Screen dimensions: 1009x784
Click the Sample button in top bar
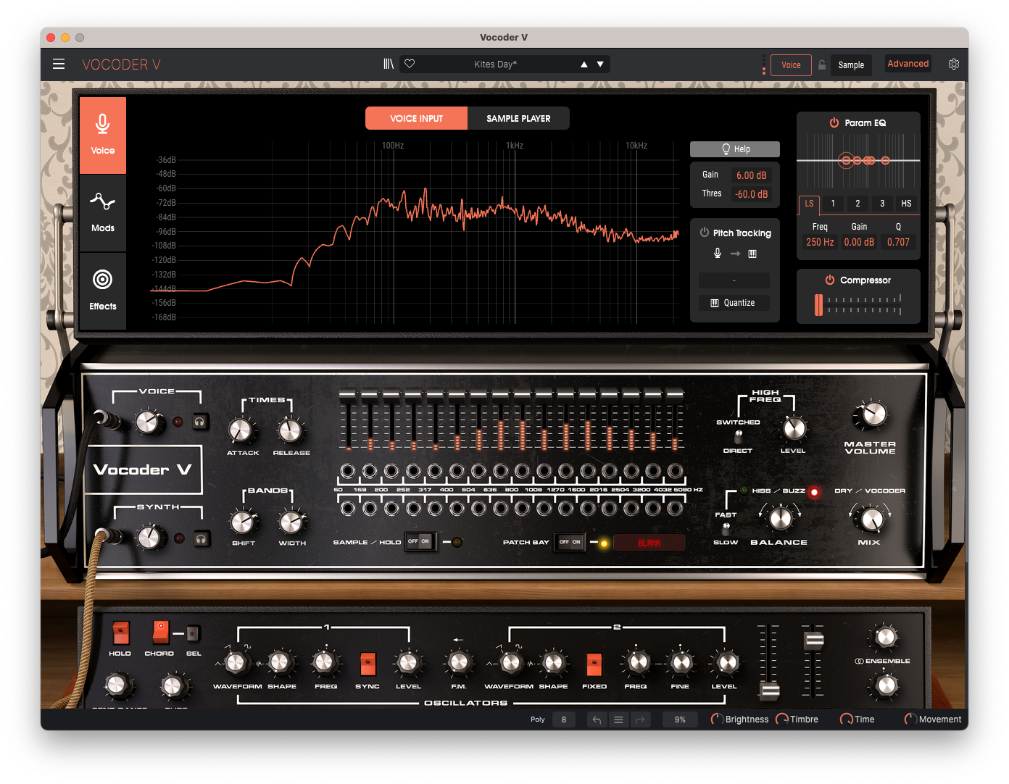(x=851, y=65)
